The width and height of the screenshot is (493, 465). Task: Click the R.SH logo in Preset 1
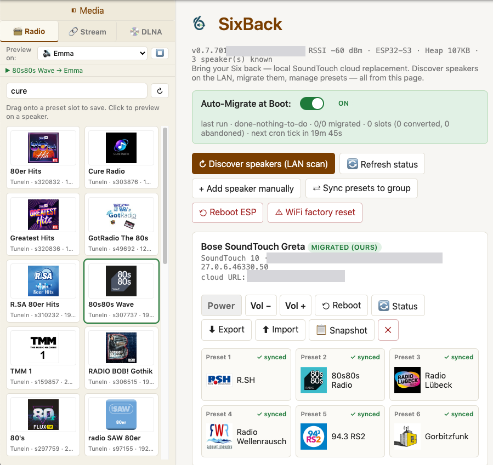219,380
